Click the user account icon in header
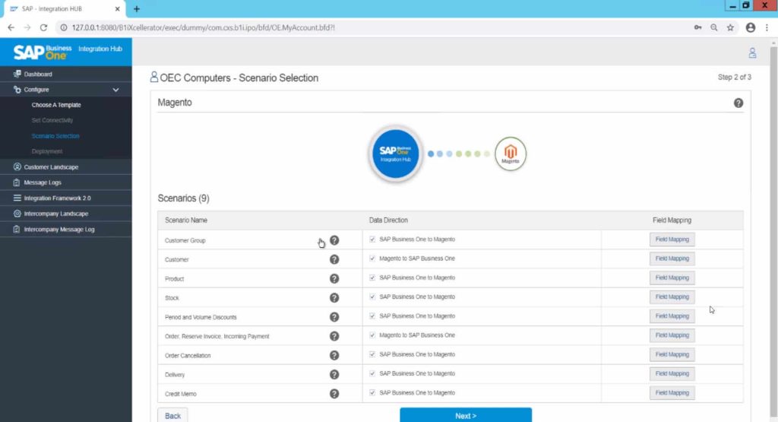778x422 pixels. (752, 53)
